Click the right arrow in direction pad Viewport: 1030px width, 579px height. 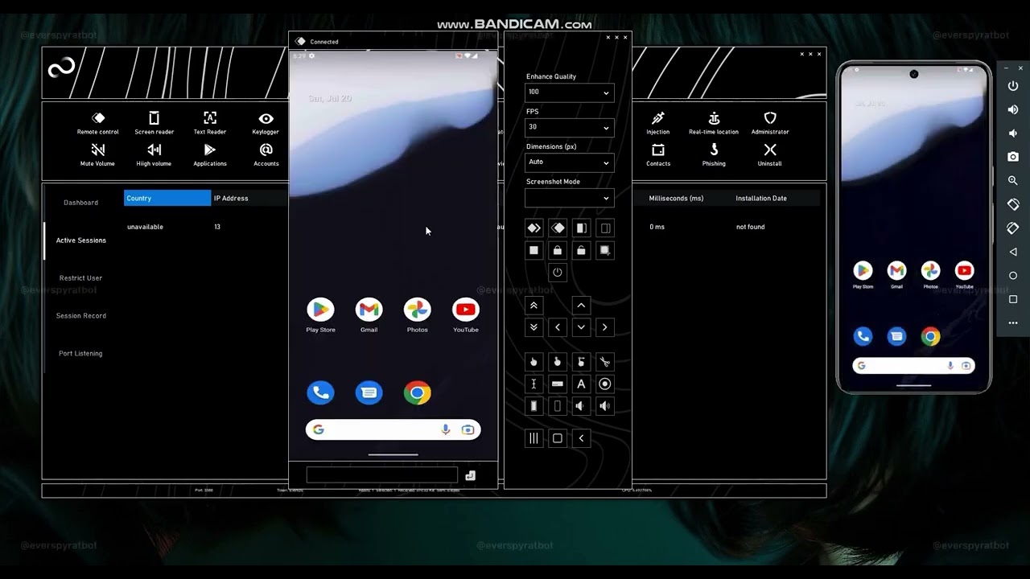(605, 327)
